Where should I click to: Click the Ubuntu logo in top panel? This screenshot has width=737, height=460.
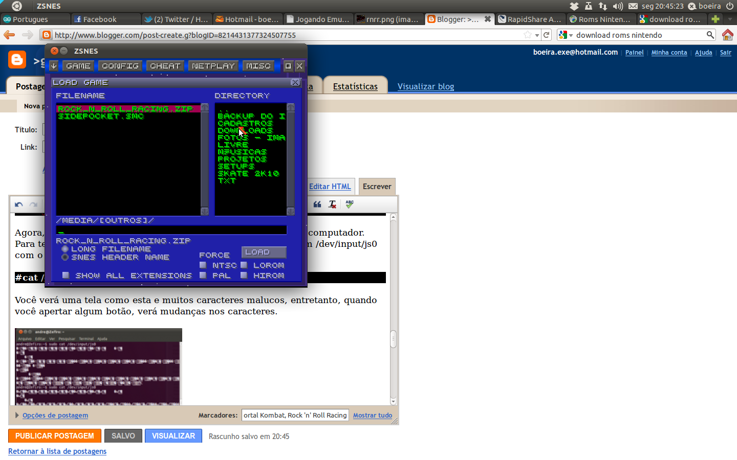(16, 6)
